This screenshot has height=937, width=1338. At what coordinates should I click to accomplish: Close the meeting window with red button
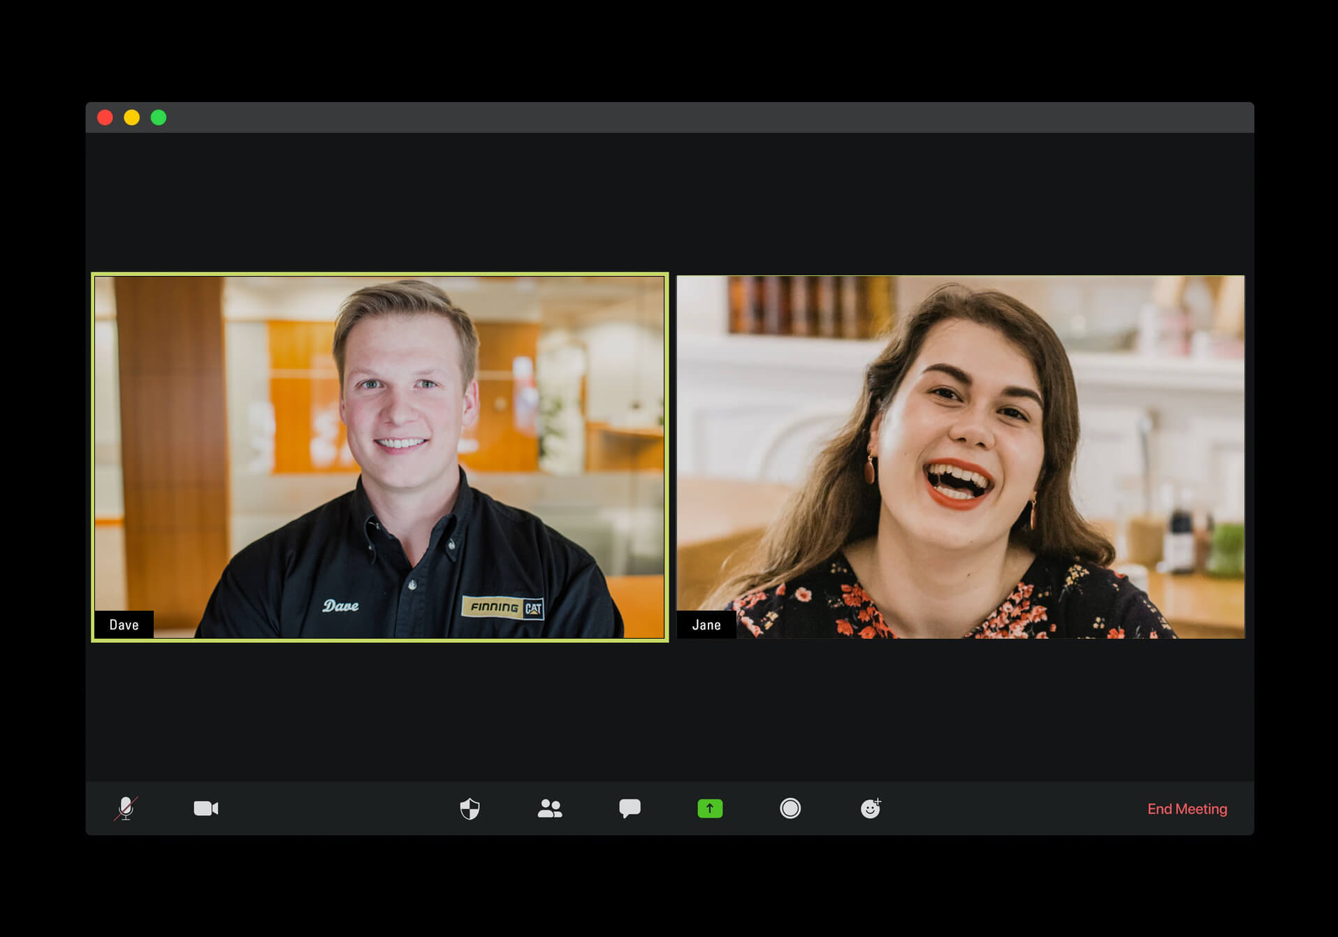[x=106, y=117]
